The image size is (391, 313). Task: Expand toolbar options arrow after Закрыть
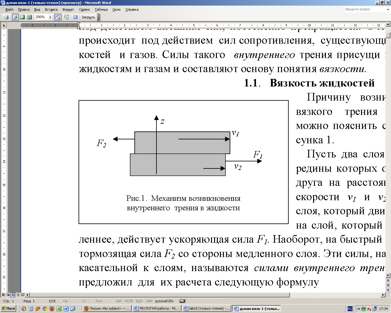point(99,17)
